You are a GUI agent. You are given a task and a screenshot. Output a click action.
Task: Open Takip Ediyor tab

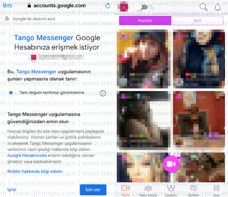[x=148, y=191]
